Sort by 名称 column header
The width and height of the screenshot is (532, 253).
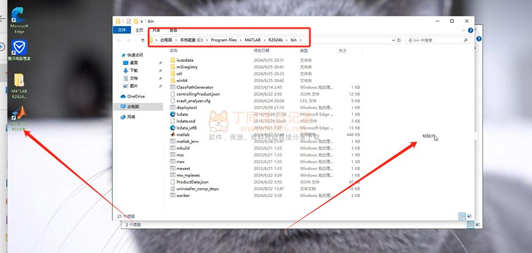click(174, 50)
